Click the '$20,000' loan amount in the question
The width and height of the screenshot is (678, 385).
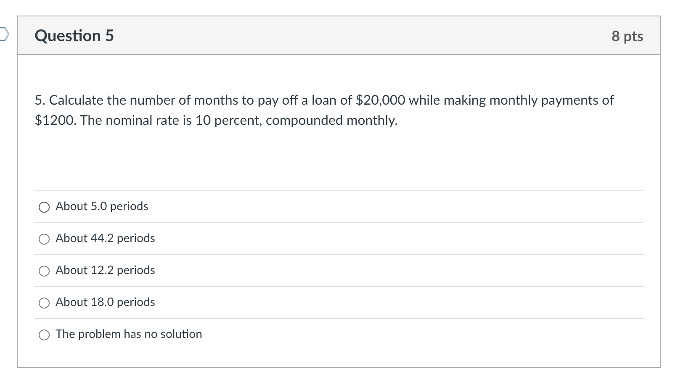point(380,100)
